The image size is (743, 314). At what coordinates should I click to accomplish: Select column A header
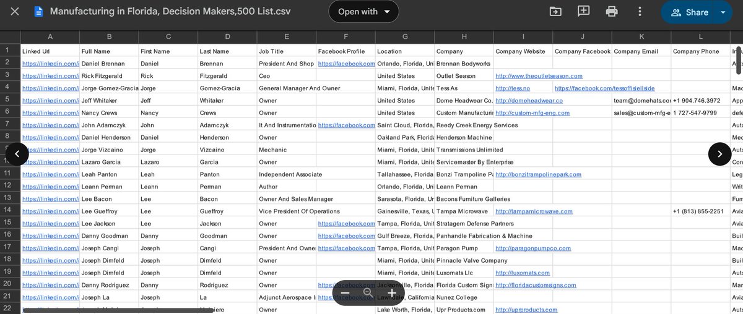point(50,36)
